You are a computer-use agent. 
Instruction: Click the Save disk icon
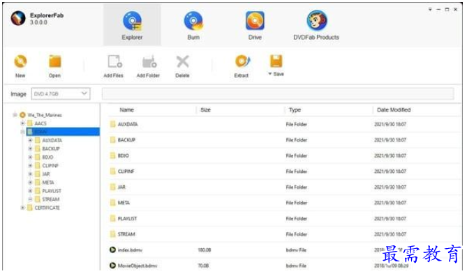tap(276, 61)
